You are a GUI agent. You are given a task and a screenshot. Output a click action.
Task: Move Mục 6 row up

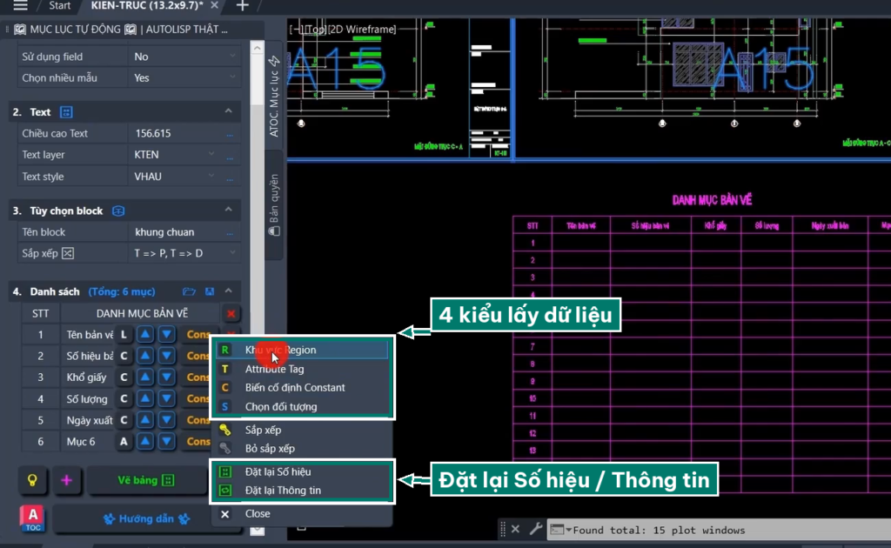(145, 441)
